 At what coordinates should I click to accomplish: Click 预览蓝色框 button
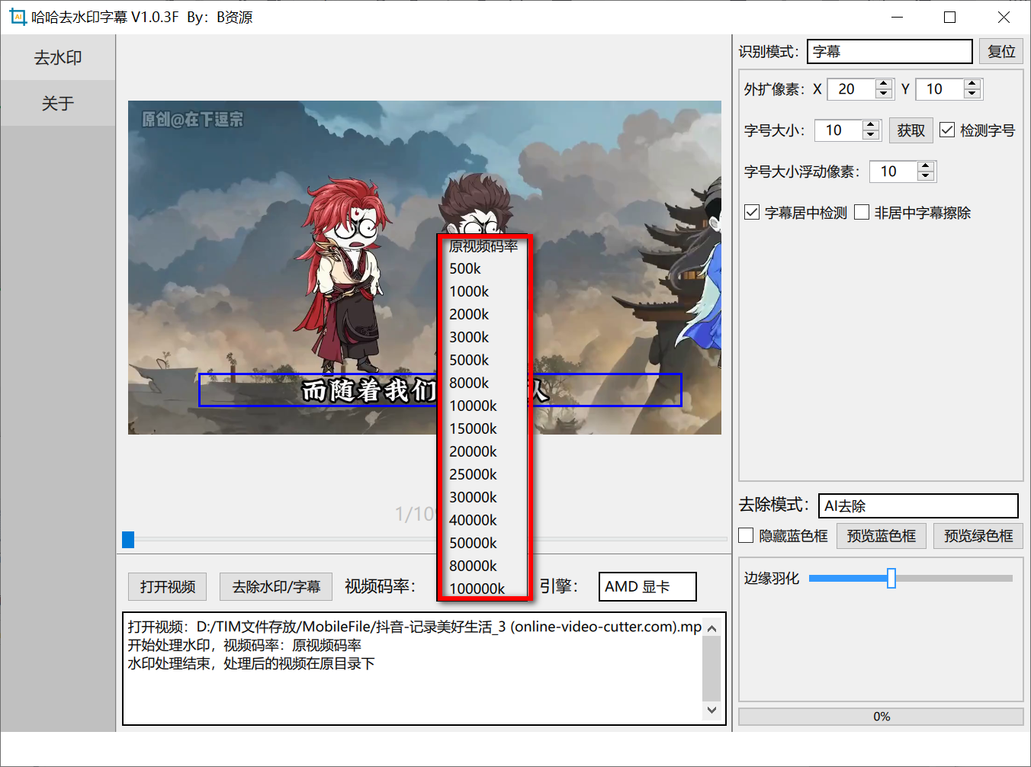882,536
